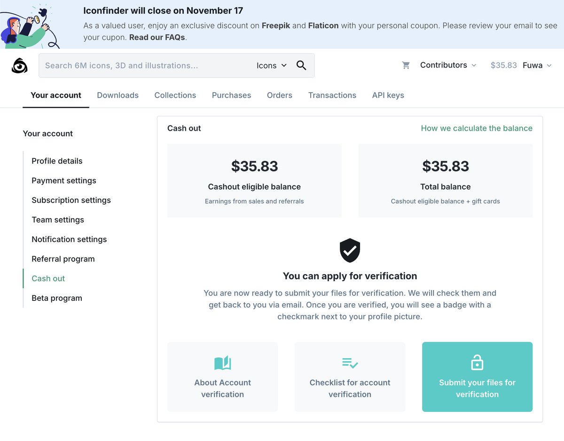Open the Transactions tab

332,95
